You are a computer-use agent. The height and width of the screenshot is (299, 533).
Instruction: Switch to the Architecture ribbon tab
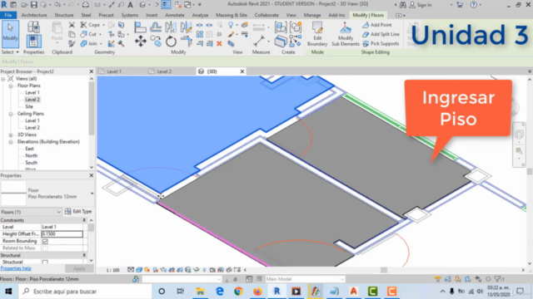[34, 15]
